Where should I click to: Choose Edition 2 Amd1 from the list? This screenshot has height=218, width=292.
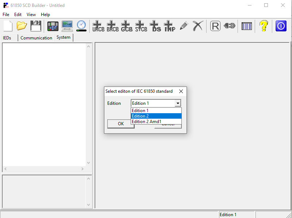pos(156,122)
